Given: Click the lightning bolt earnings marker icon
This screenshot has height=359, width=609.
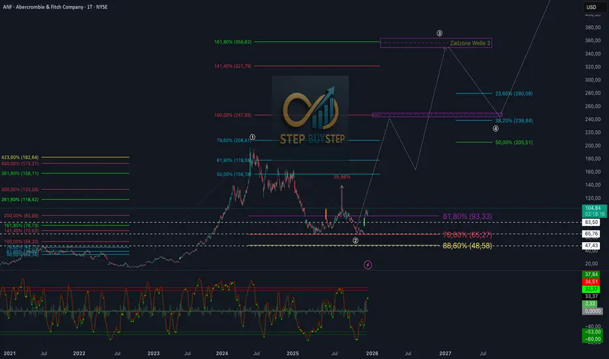Looking at the screenshot, I should [x=367, y=265].
